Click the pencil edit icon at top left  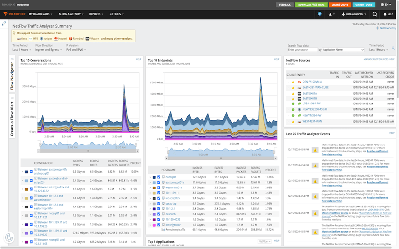(4, 23)
